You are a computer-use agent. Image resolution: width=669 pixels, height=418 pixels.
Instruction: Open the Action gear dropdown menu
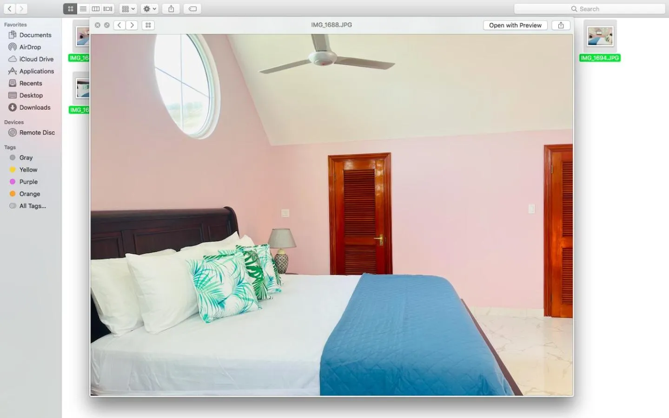(x=149, y=8)
